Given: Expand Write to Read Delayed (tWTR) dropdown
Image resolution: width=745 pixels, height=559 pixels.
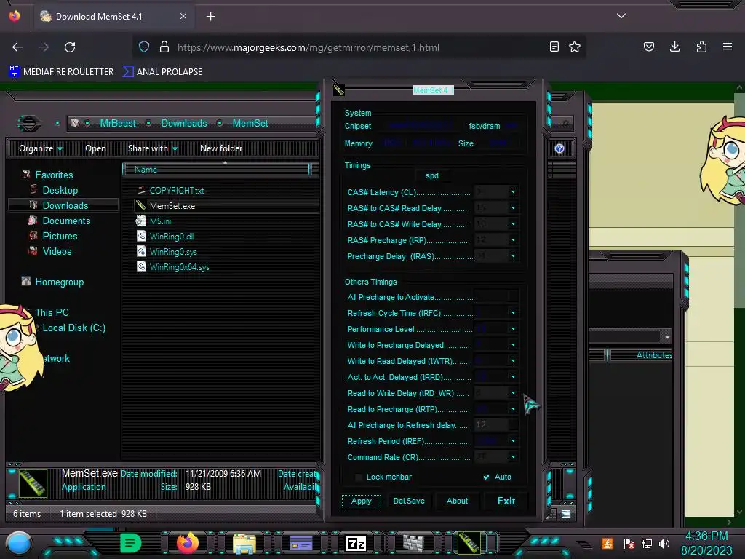Looking at the screenshot, I should 513,361.
